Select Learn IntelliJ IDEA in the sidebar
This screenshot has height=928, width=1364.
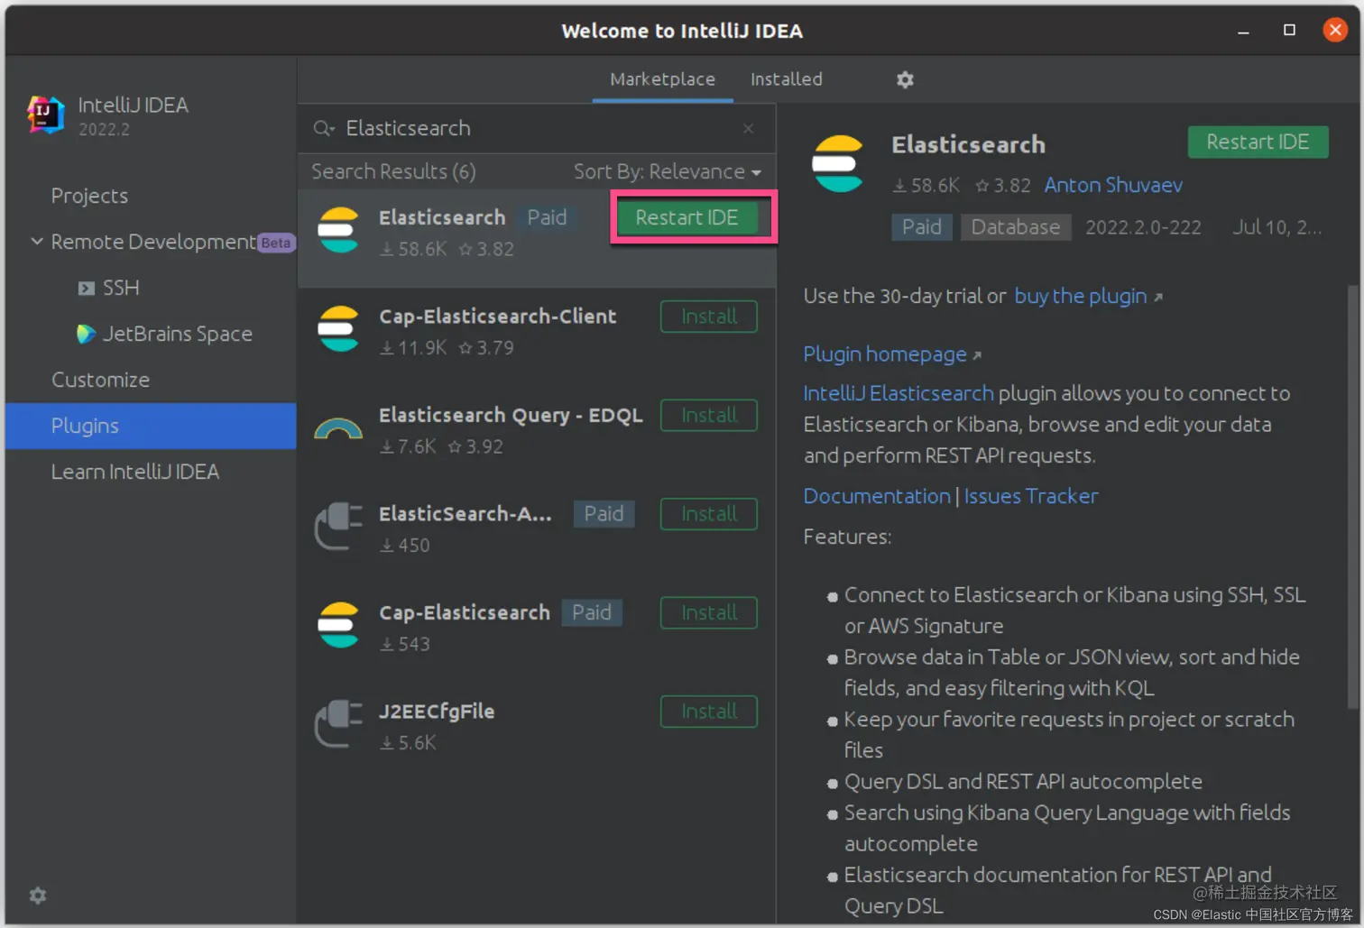coord(135,471)
